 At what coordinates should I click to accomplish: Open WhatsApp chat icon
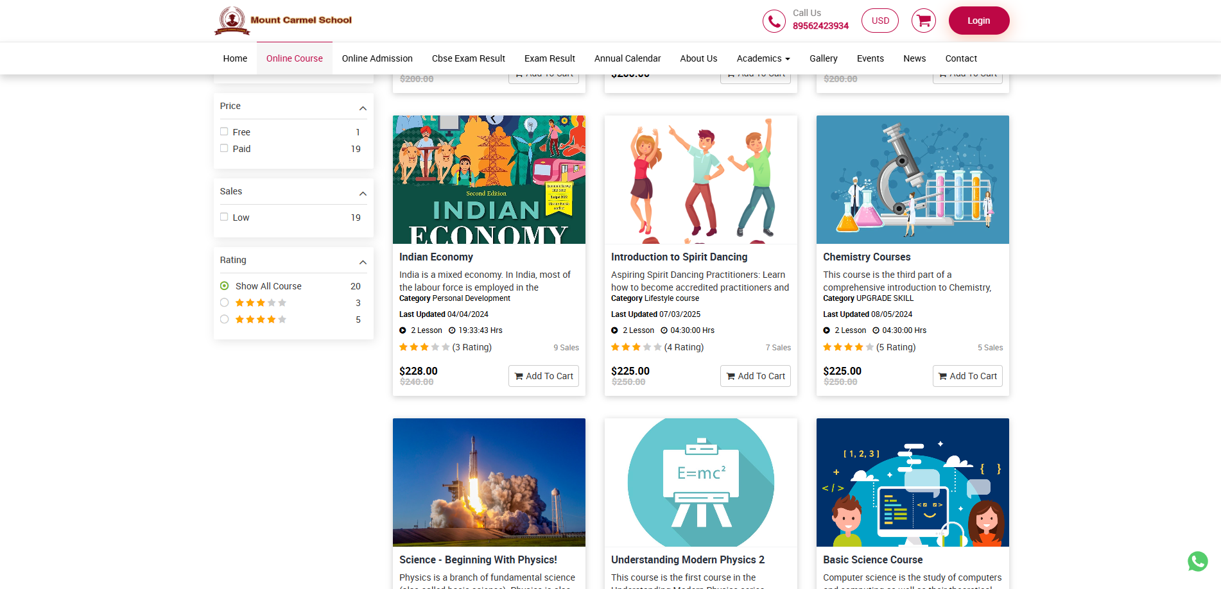(x=1197, y=561)
